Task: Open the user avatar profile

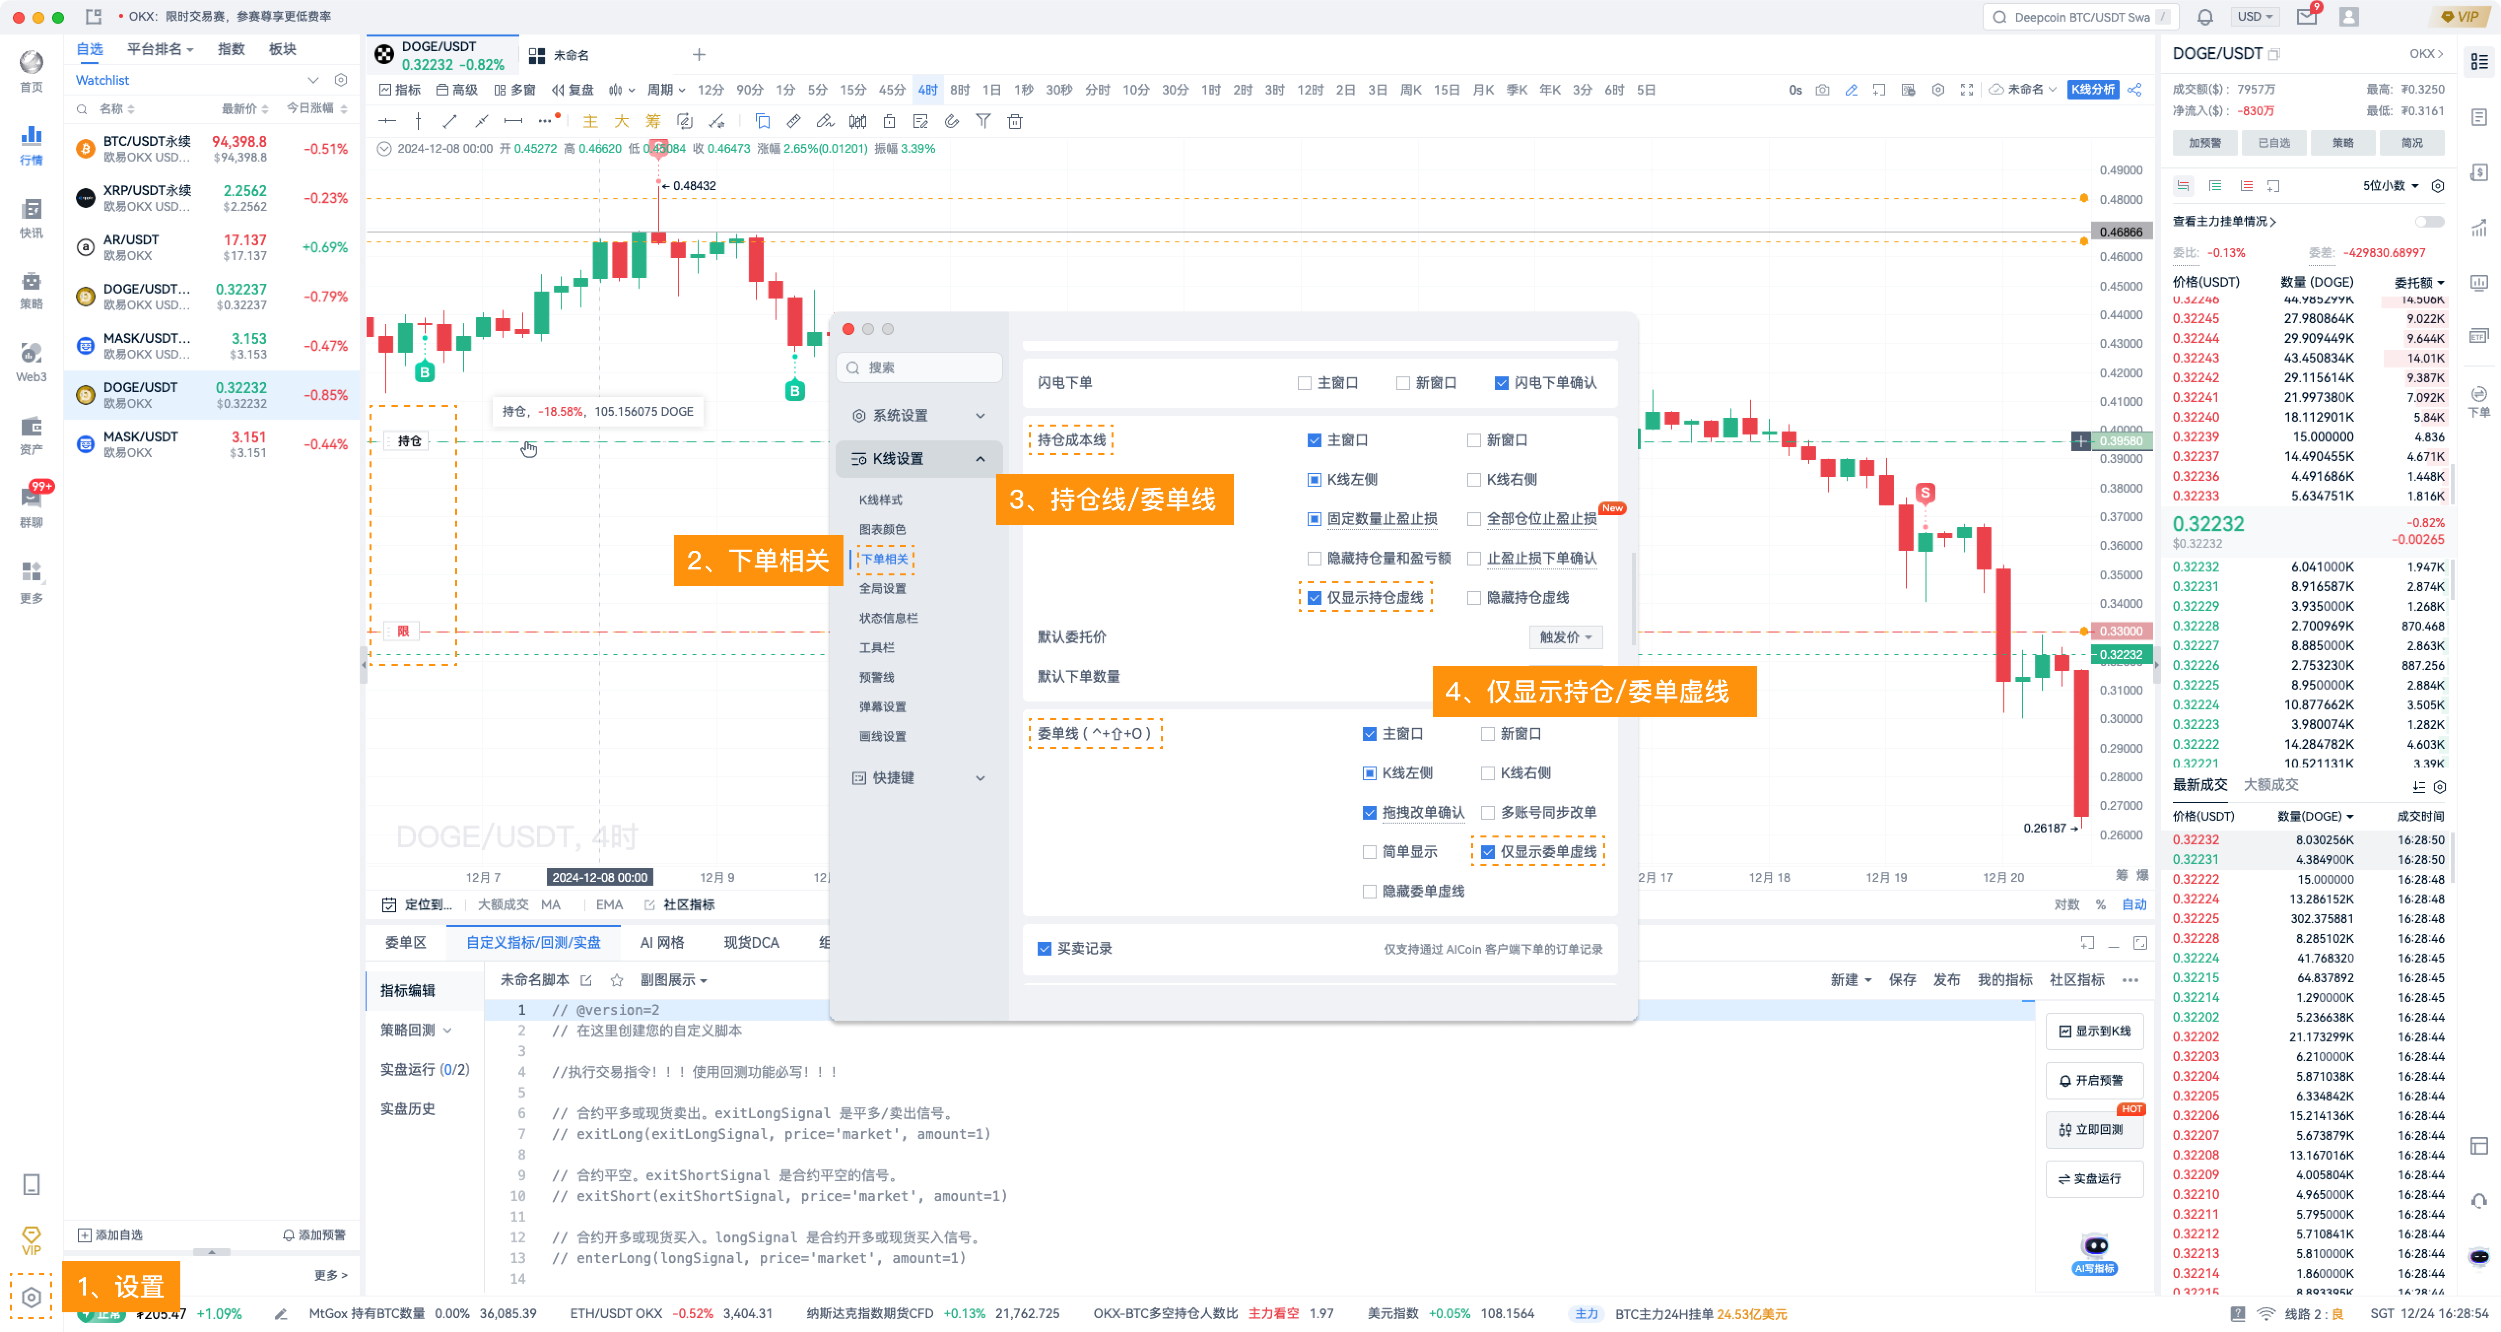Action: [2350, 17]
